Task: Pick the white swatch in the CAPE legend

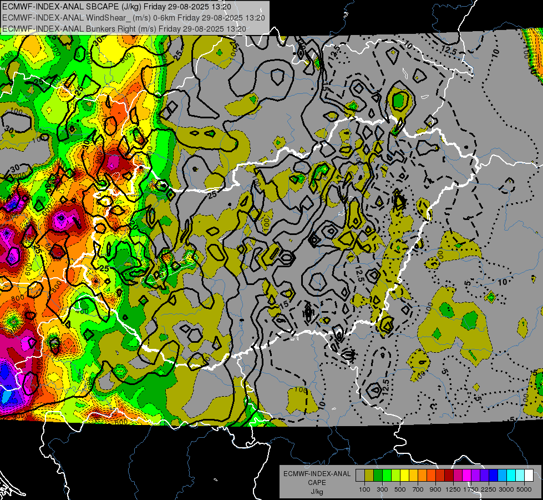Action: [529, 476]
